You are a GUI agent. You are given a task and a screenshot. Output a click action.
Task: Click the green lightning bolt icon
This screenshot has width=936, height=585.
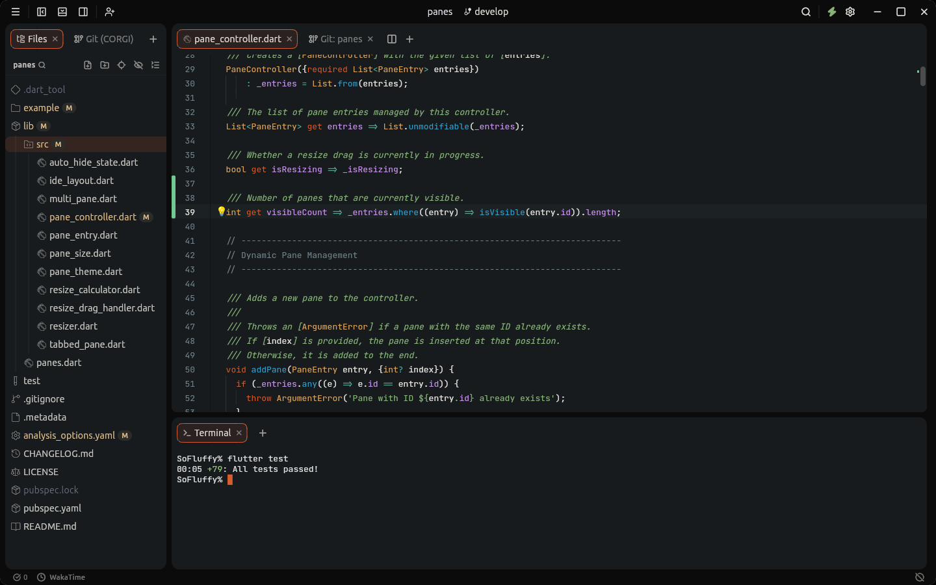pos(831,12)
